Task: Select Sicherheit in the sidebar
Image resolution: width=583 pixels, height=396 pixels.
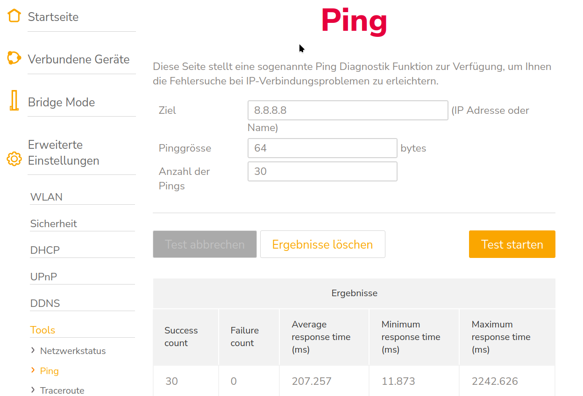Action: pos(54,224)
